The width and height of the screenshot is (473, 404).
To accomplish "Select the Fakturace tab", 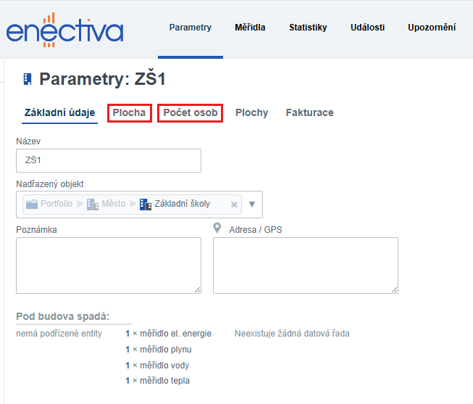I will click(x=309, y=112).
